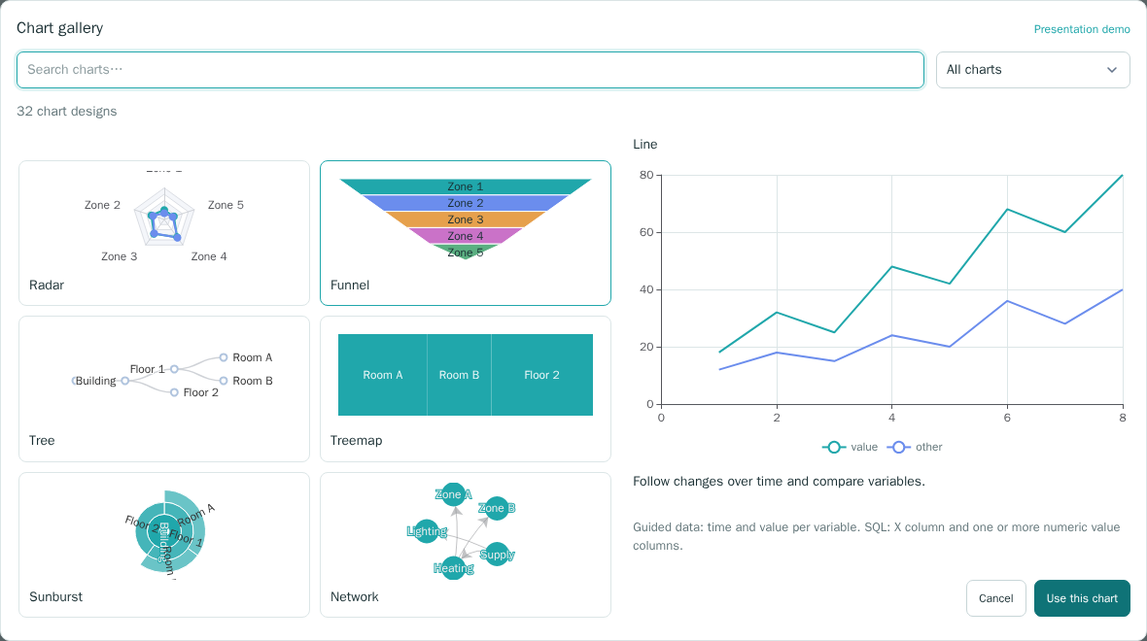Focus the Search charts input field
Viewport: 1147px width, 641px height.
click(470, 69)
